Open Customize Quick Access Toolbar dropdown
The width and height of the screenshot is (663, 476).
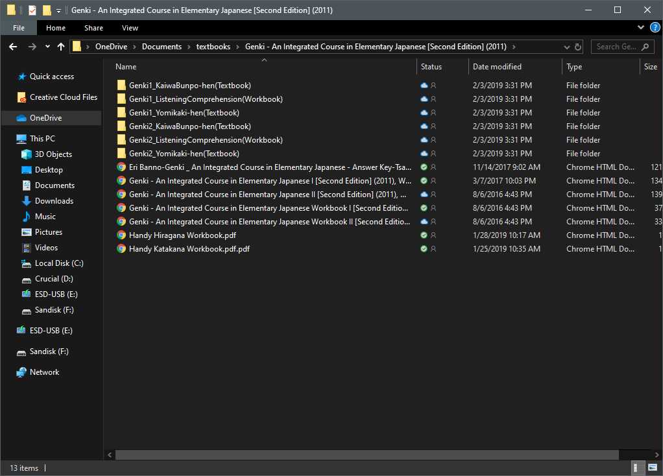[58, 10]
